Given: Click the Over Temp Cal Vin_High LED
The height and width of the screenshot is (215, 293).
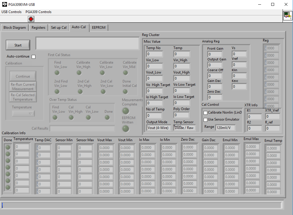Looking at the screenshot, I should click(71, 117).
